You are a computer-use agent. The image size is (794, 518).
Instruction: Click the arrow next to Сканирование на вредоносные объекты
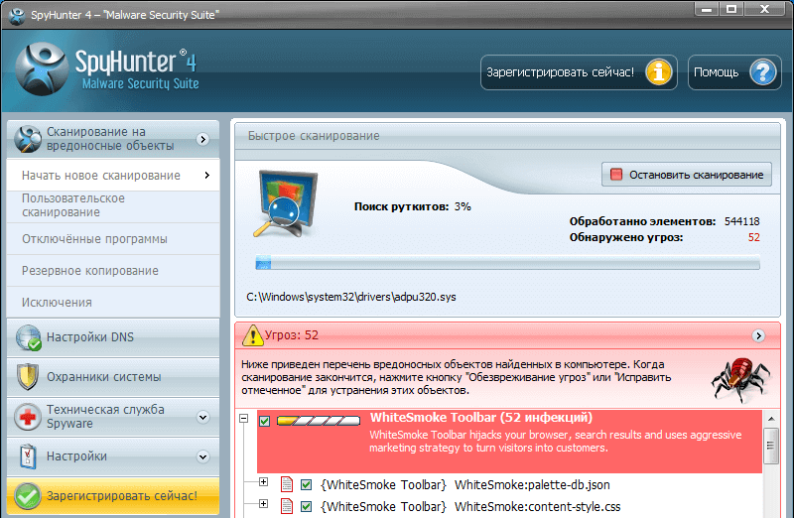click(x=203, y=139)
